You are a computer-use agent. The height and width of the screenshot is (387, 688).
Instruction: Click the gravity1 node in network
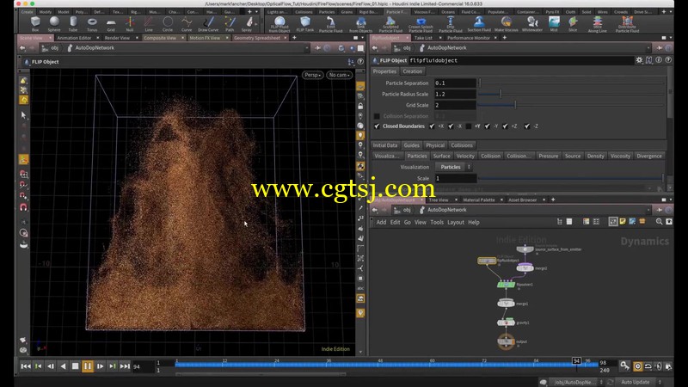point(506,322)
